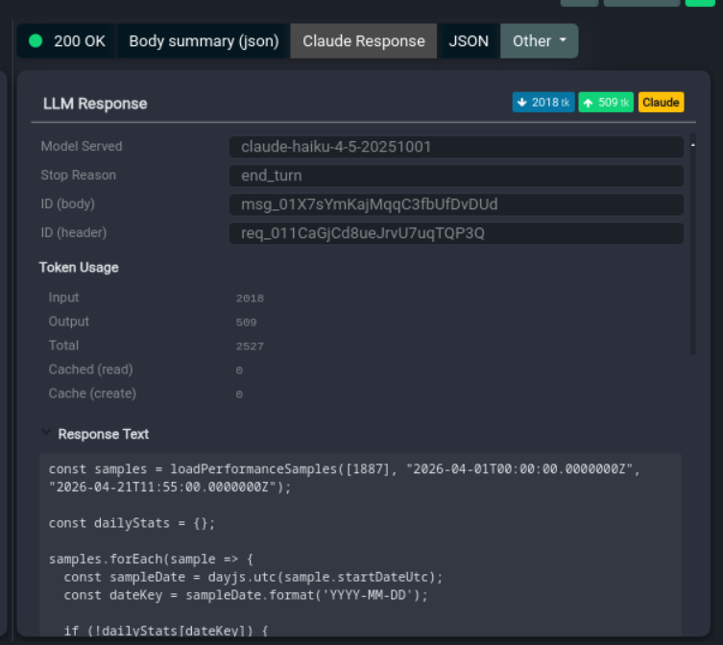The width and height of the screenshot is (723, 645).
Task: Click the Total token value 2527
Action: (x=250, y=346)
